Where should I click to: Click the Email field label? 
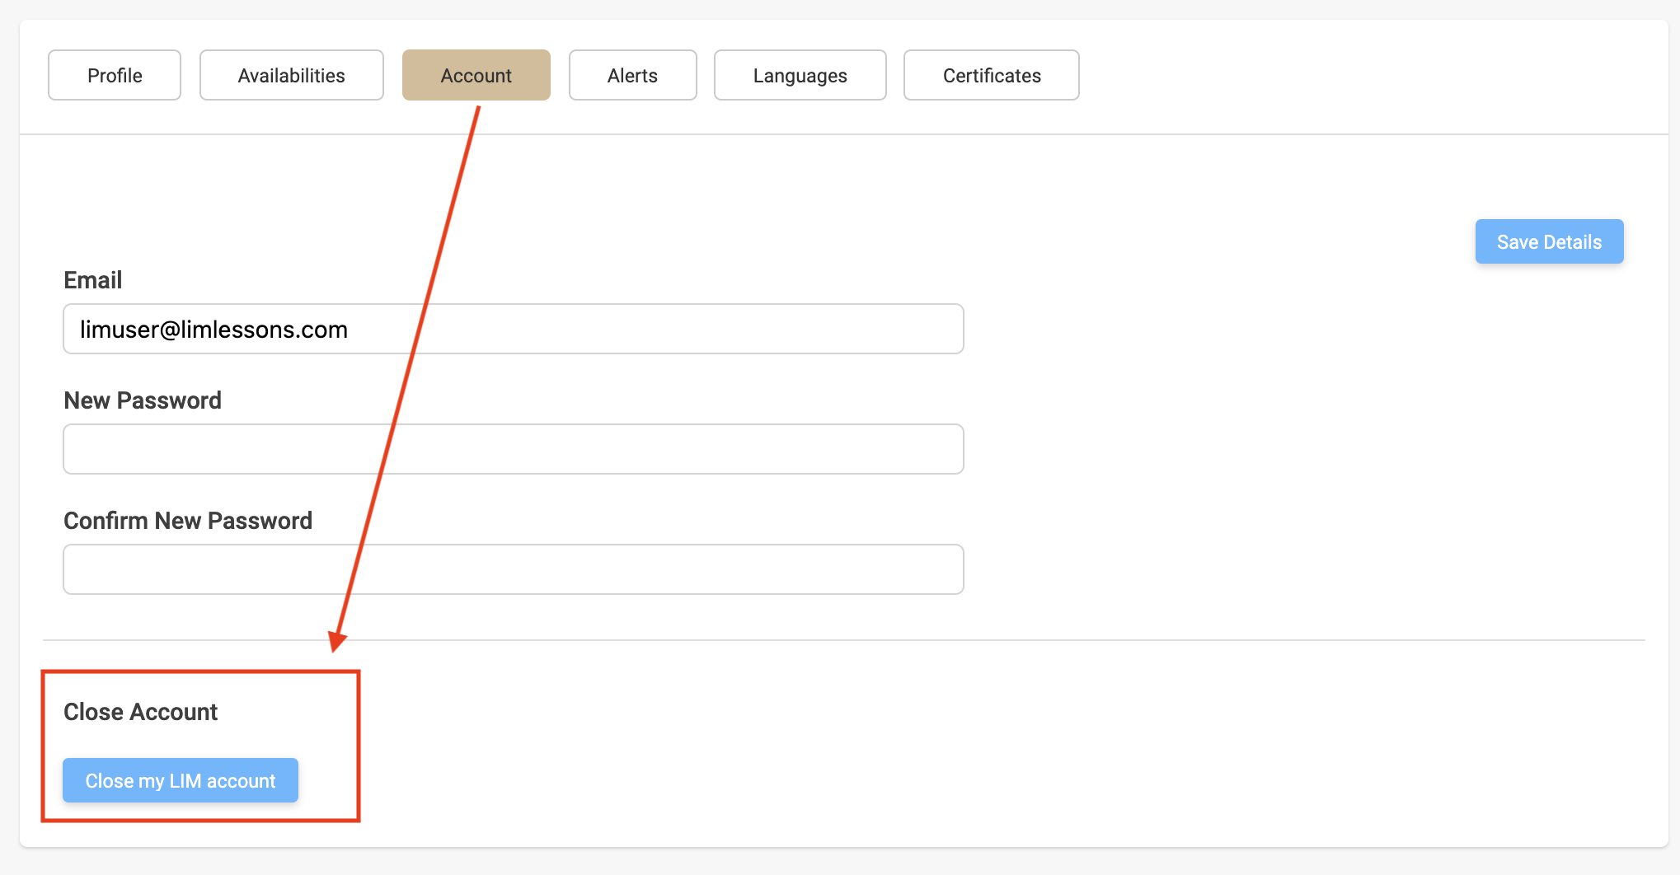[x=92, y=280]
